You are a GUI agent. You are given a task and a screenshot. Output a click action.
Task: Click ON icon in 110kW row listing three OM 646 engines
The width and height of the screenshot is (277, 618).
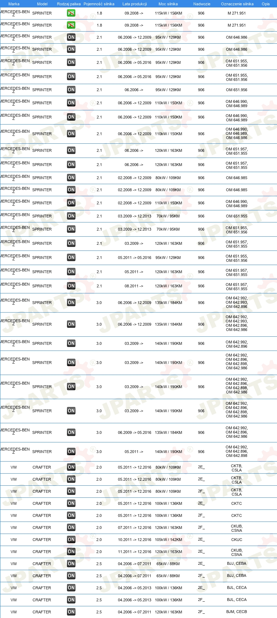[x=71, y=134]
